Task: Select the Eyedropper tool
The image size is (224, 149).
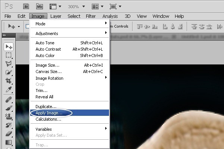Action: 9,89
